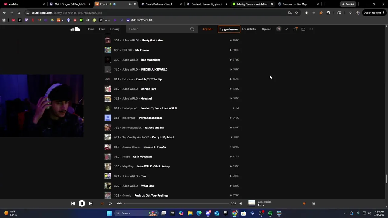This screenshot has height=218, width=388.
Task: Open the user avatar profile menu
Action: click(279, 29)
